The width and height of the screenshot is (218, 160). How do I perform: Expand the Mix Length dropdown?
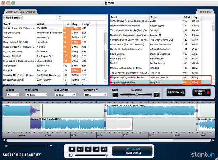65,95
